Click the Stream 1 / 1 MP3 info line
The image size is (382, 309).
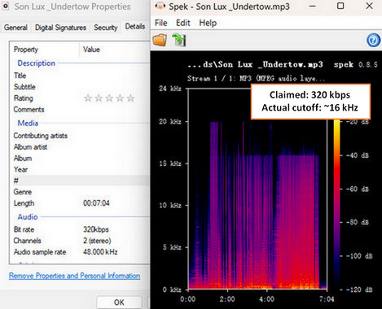point(256,79)
